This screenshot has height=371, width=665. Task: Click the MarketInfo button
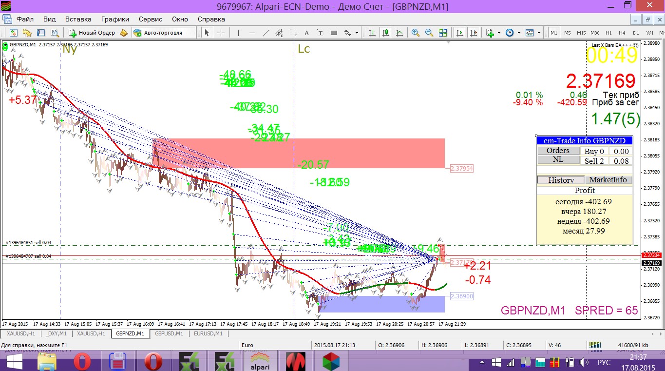[x=608, y=180]
